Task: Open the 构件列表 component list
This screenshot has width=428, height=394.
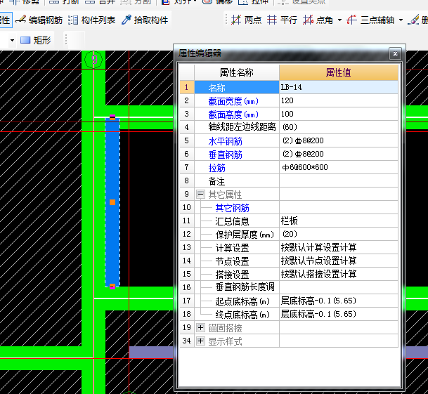Action: [x=91, y=20]
